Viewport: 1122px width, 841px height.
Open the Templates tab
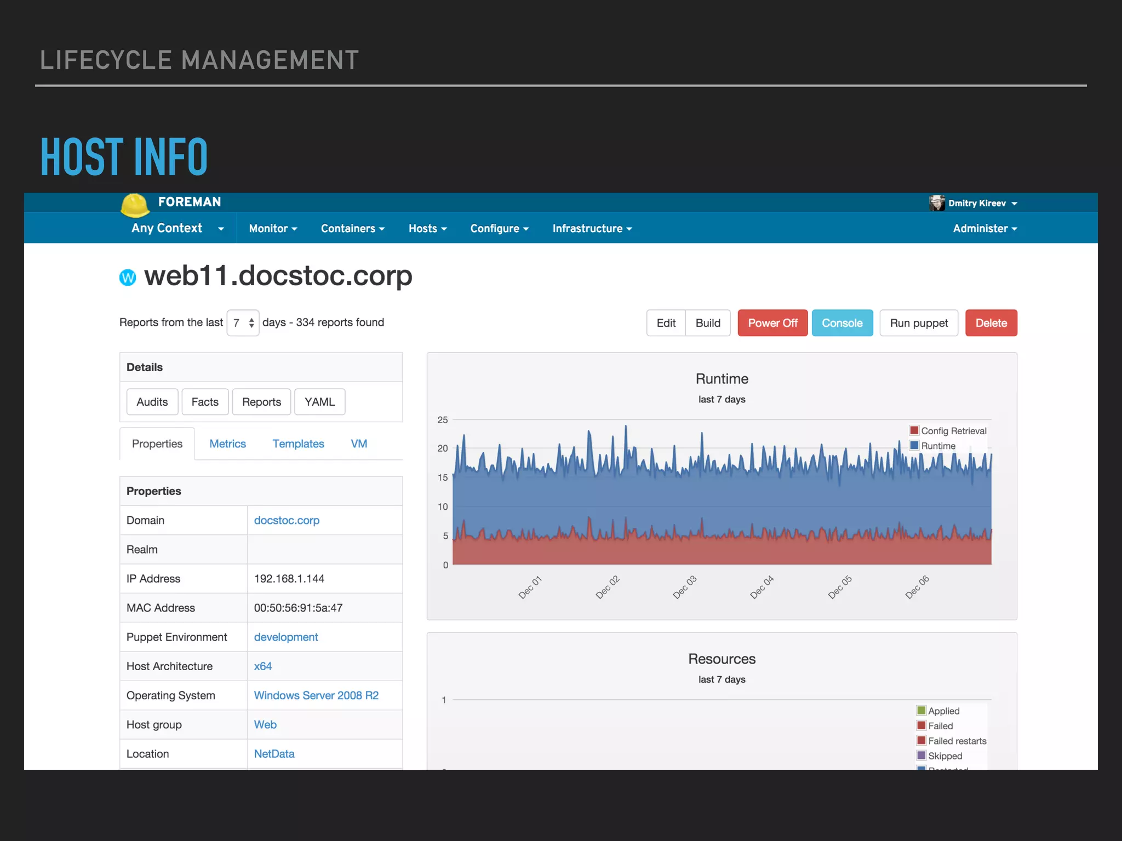(x=298, y=443)
